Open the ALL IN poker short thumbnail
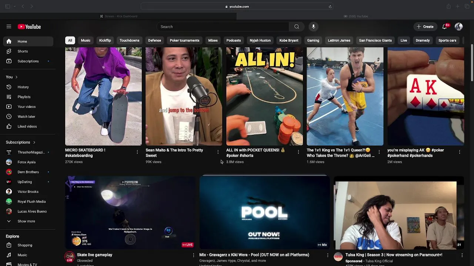Viewport: 474px width, 266px height. (264, 96)
